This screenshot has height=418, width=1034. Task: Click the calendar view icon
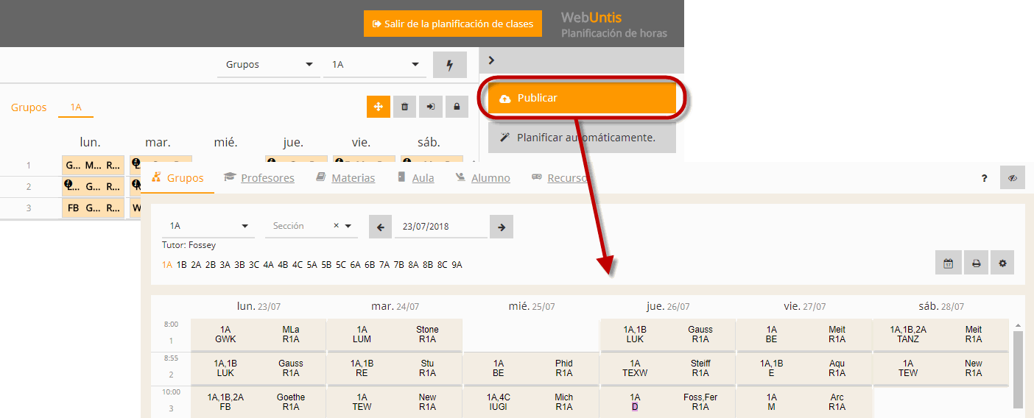pos(949,263)
